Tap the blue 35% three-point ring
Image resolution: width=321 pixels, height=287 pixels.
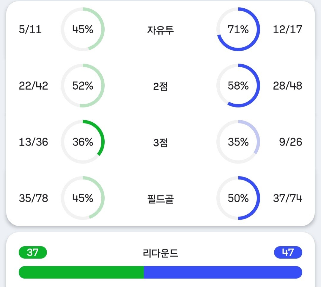click(238, 142)
